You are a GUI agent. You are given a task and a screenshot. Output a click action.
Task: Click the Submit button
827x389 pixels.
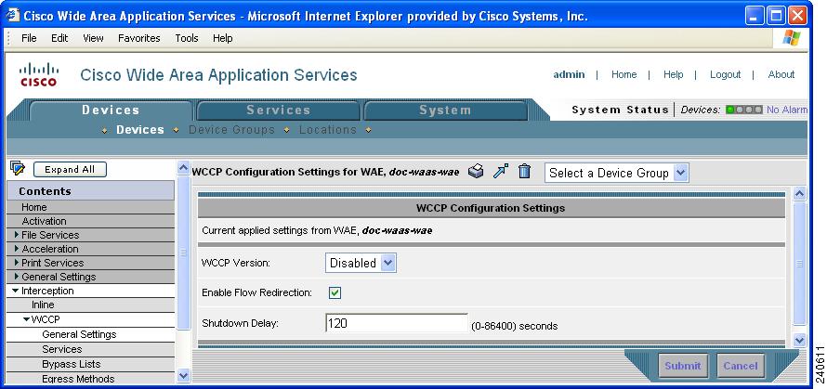pos(683,366)
